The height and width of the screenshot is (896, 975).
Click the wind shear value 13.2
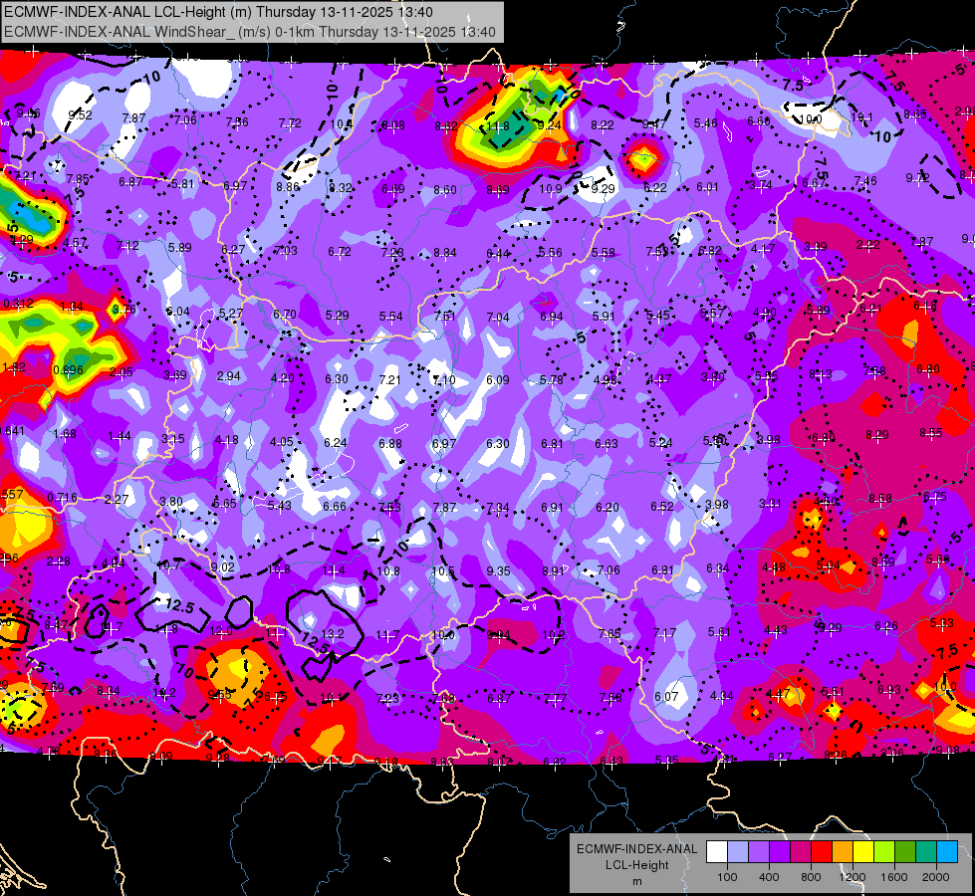click(x=332, y=633)
